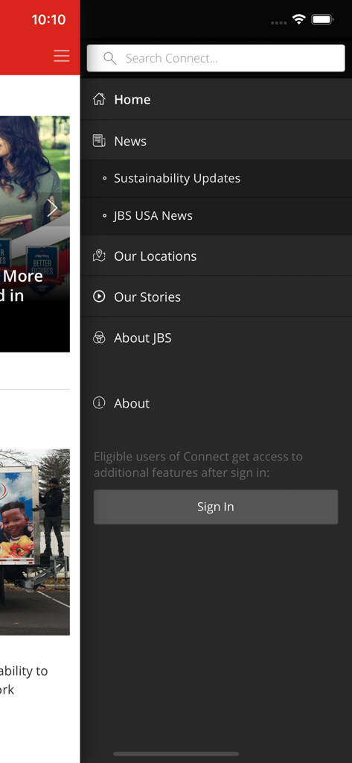Advance carousel with the right chevron

(x=53, y=208)
